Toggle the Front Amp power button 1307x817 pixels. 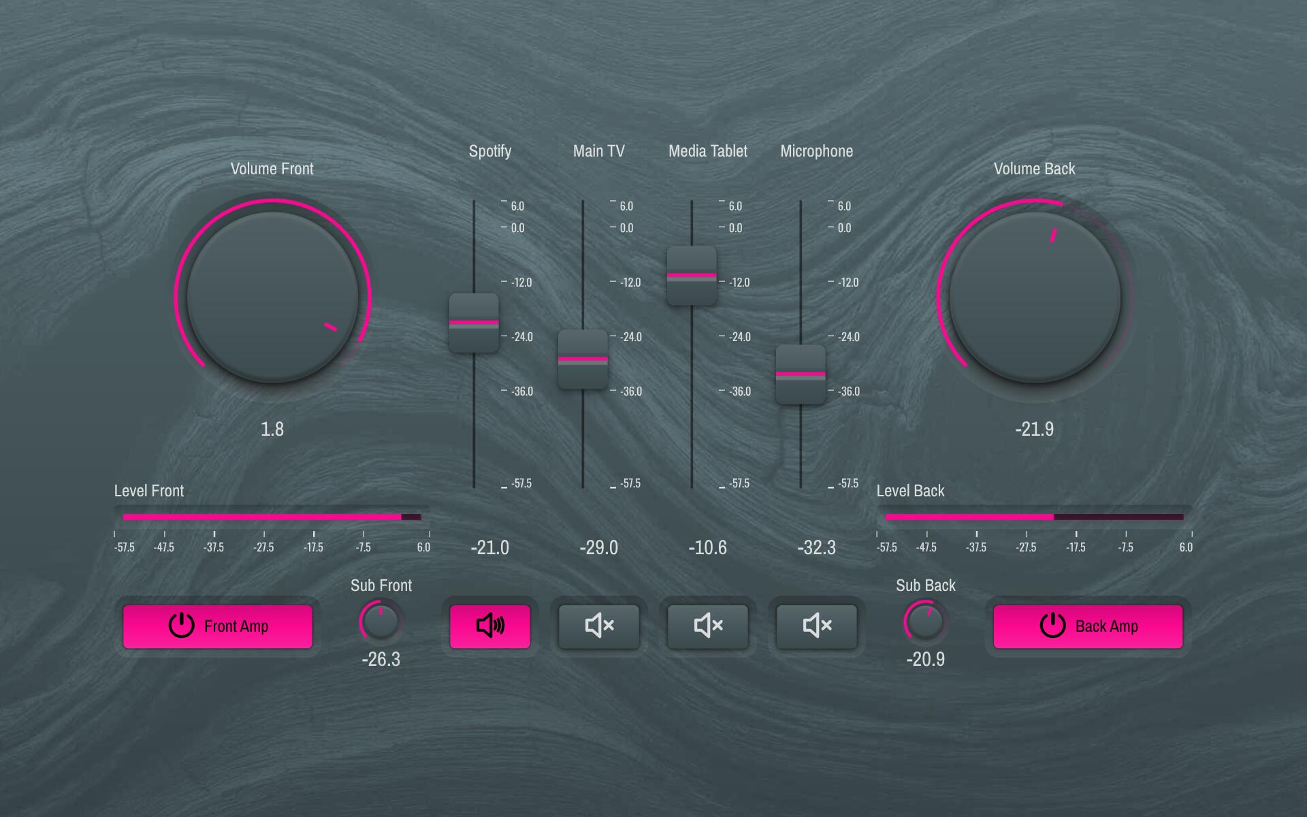click(x=218, y=626)
